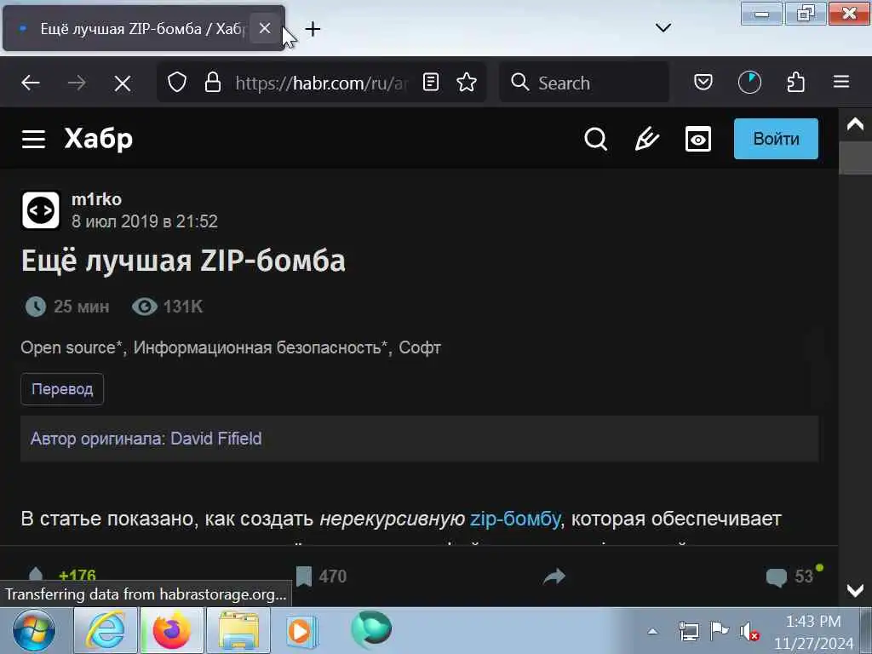Open the green swirl app on taskbar
872x654 pixels.
(371, 629)
